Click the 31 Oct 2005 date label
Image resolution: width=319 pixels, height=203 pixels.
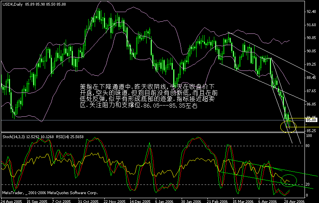(x=88, y=201)
